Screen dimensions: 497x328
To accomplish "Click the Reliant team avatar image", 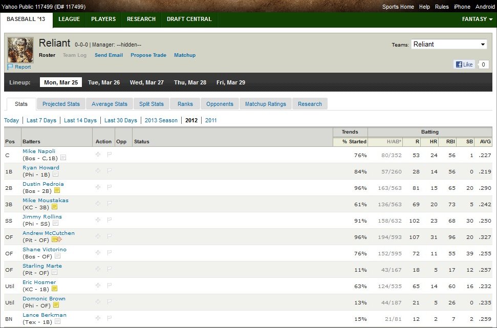I will tap(20, 50).
